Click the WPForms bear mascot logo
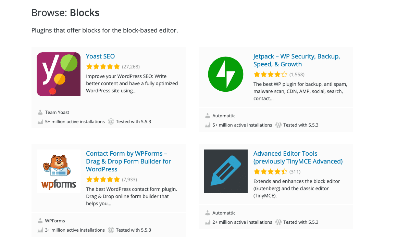The height and width of the screenshot is (247, 397). pos(59,171)
